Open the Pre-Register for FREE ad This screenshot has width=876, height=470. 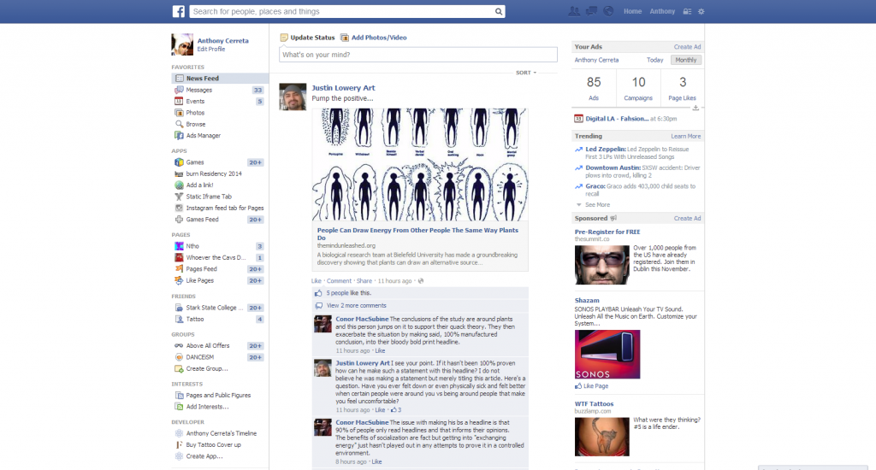point(607,232)
